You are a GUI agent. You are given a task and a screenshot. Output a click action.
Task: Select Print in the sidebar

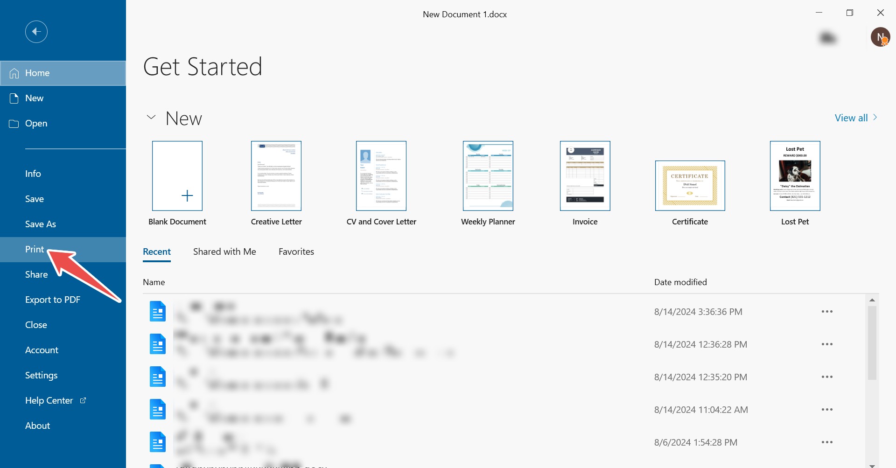[35, 249]
